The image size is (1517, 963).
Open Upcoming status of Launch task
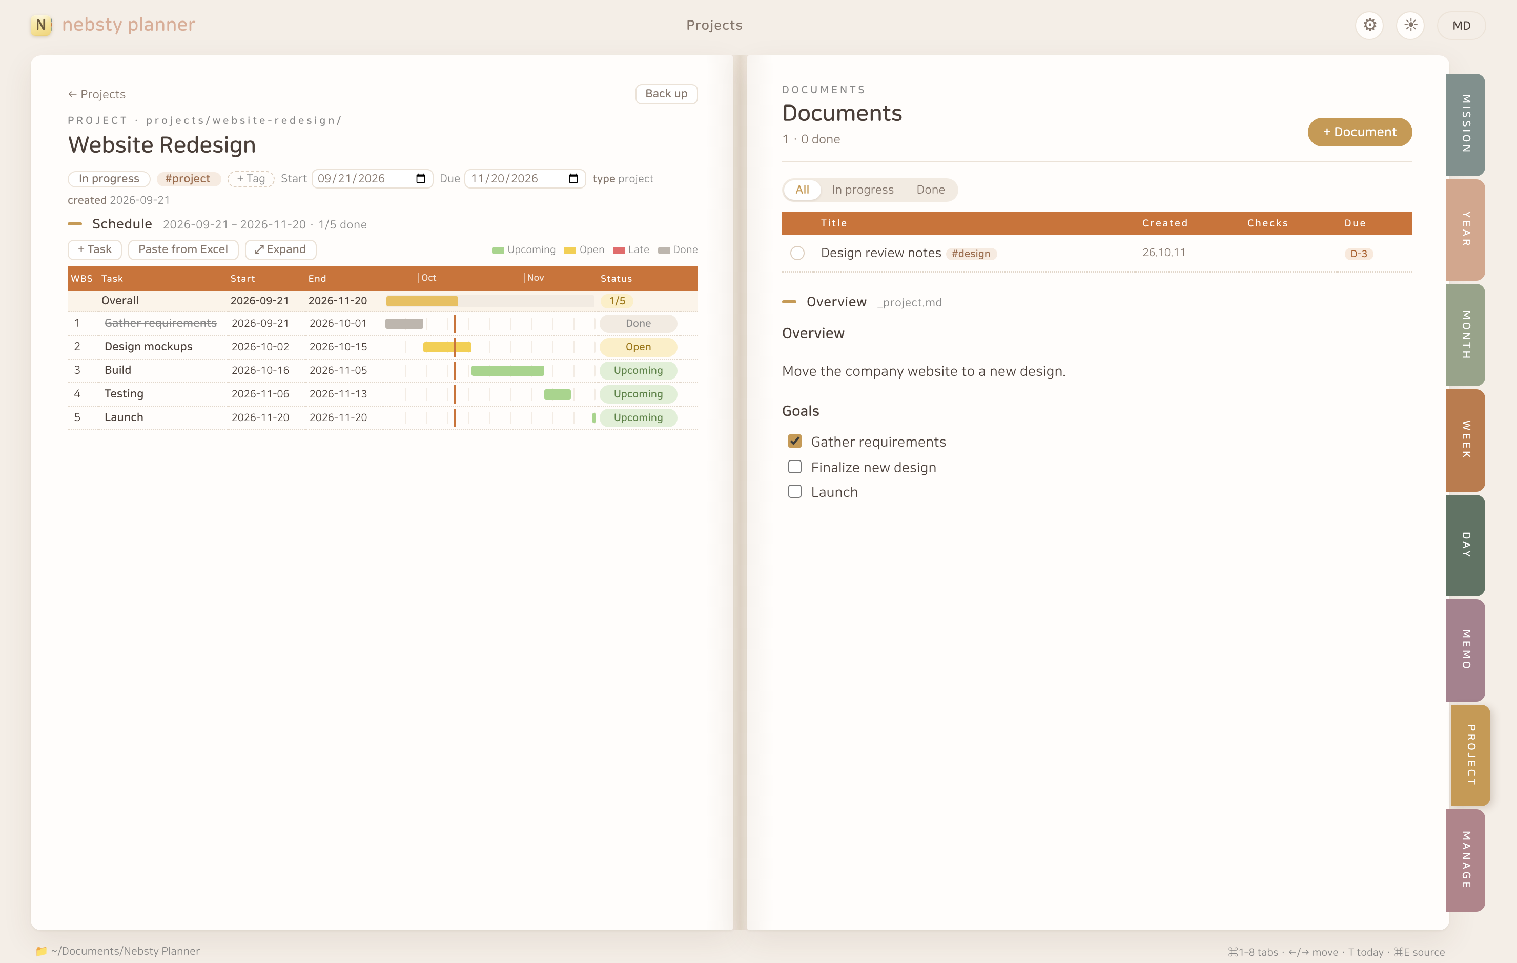[x=638, y=417]
